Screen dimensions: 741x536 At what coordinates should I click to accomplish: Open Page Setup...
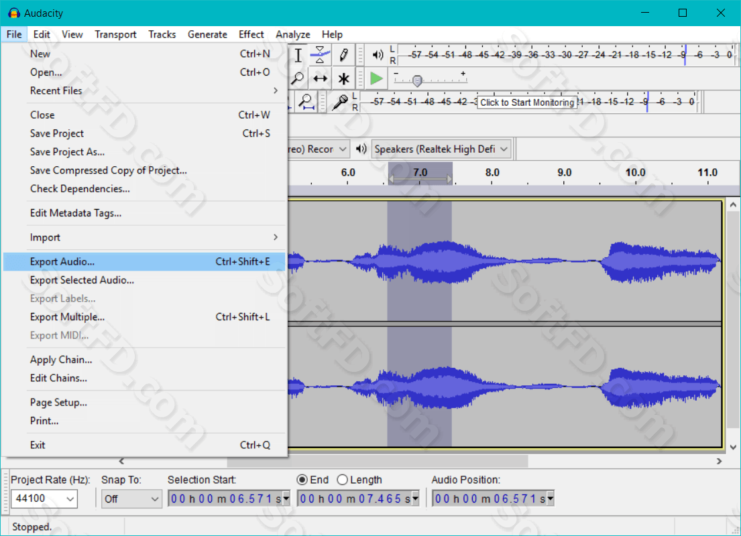144,403
